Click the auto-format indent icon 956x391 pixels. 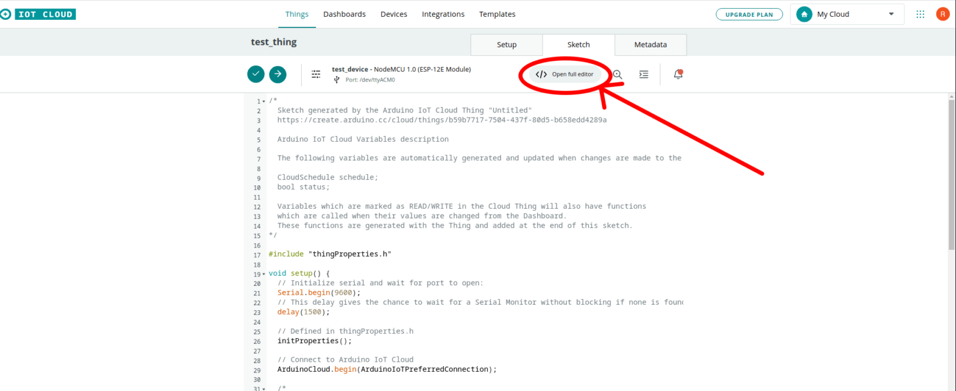coord(644,74)
